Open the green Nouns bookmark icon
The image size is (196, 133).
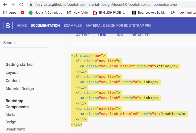click(31, 13)
